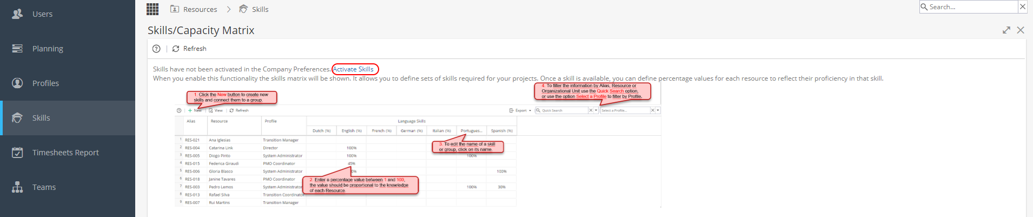
Task: Open the apps grid menu icon
Action: click(x=153, y=9)
